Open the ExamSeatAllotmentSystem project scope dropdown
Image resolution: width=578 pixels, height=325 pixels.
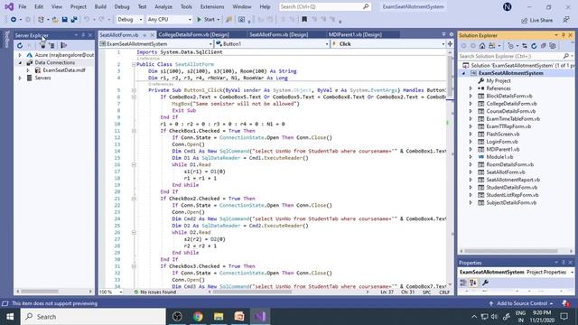tap(156, 44)
